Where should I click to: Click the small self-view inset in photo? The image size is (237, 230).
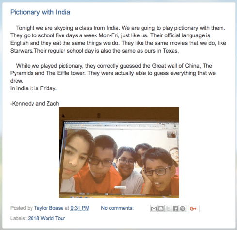[172, 135]
